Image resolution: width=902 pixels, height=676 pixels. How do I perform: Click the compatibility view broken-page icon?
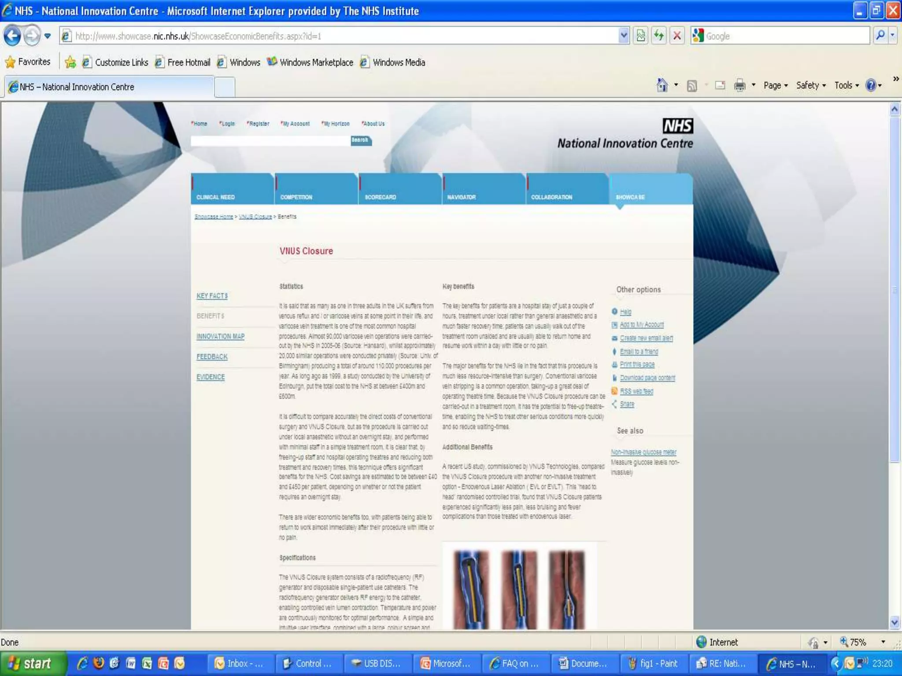pyautogui.click(x=641, y=36)
